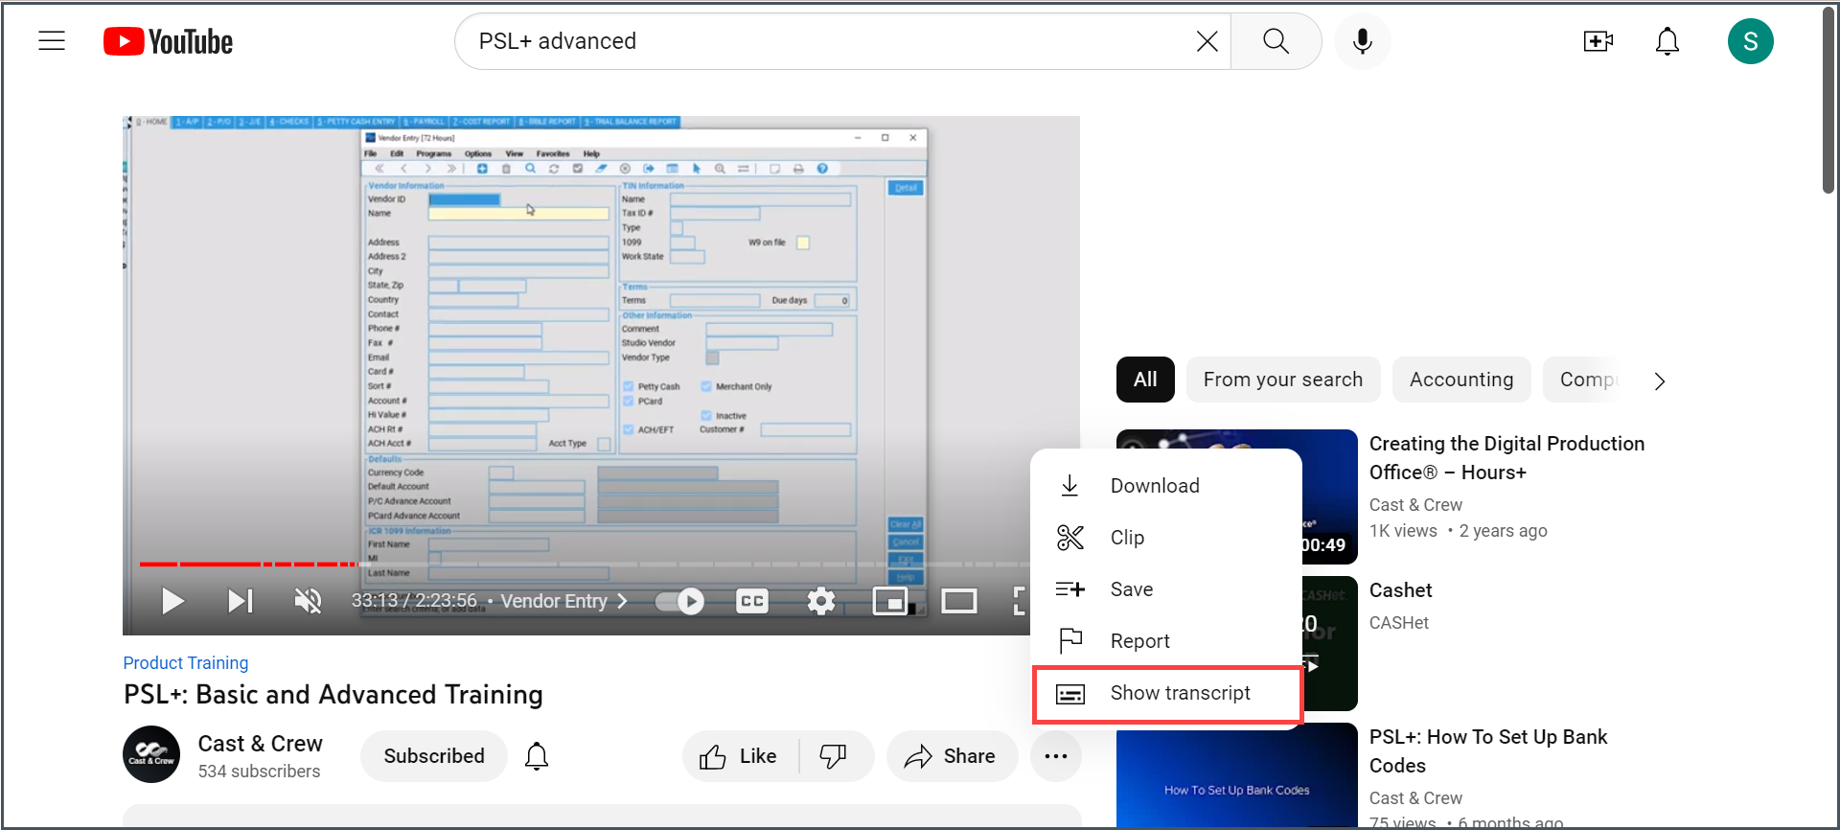Open the Cast & Crew channel avatar
This screenshot has height=830, width=1840.
(151, 754)
